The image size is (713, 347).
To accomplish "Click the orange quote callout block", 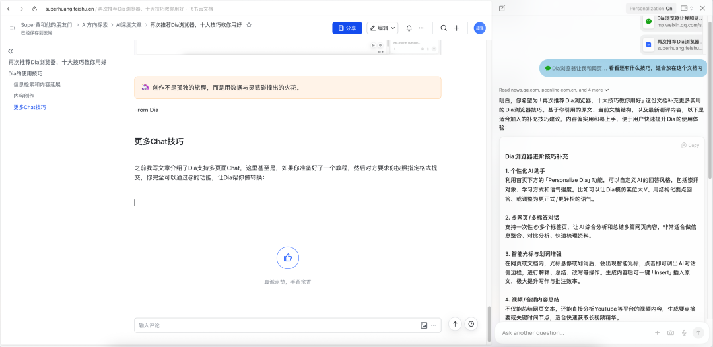I will pyautogui.click(x=287, y=88).
